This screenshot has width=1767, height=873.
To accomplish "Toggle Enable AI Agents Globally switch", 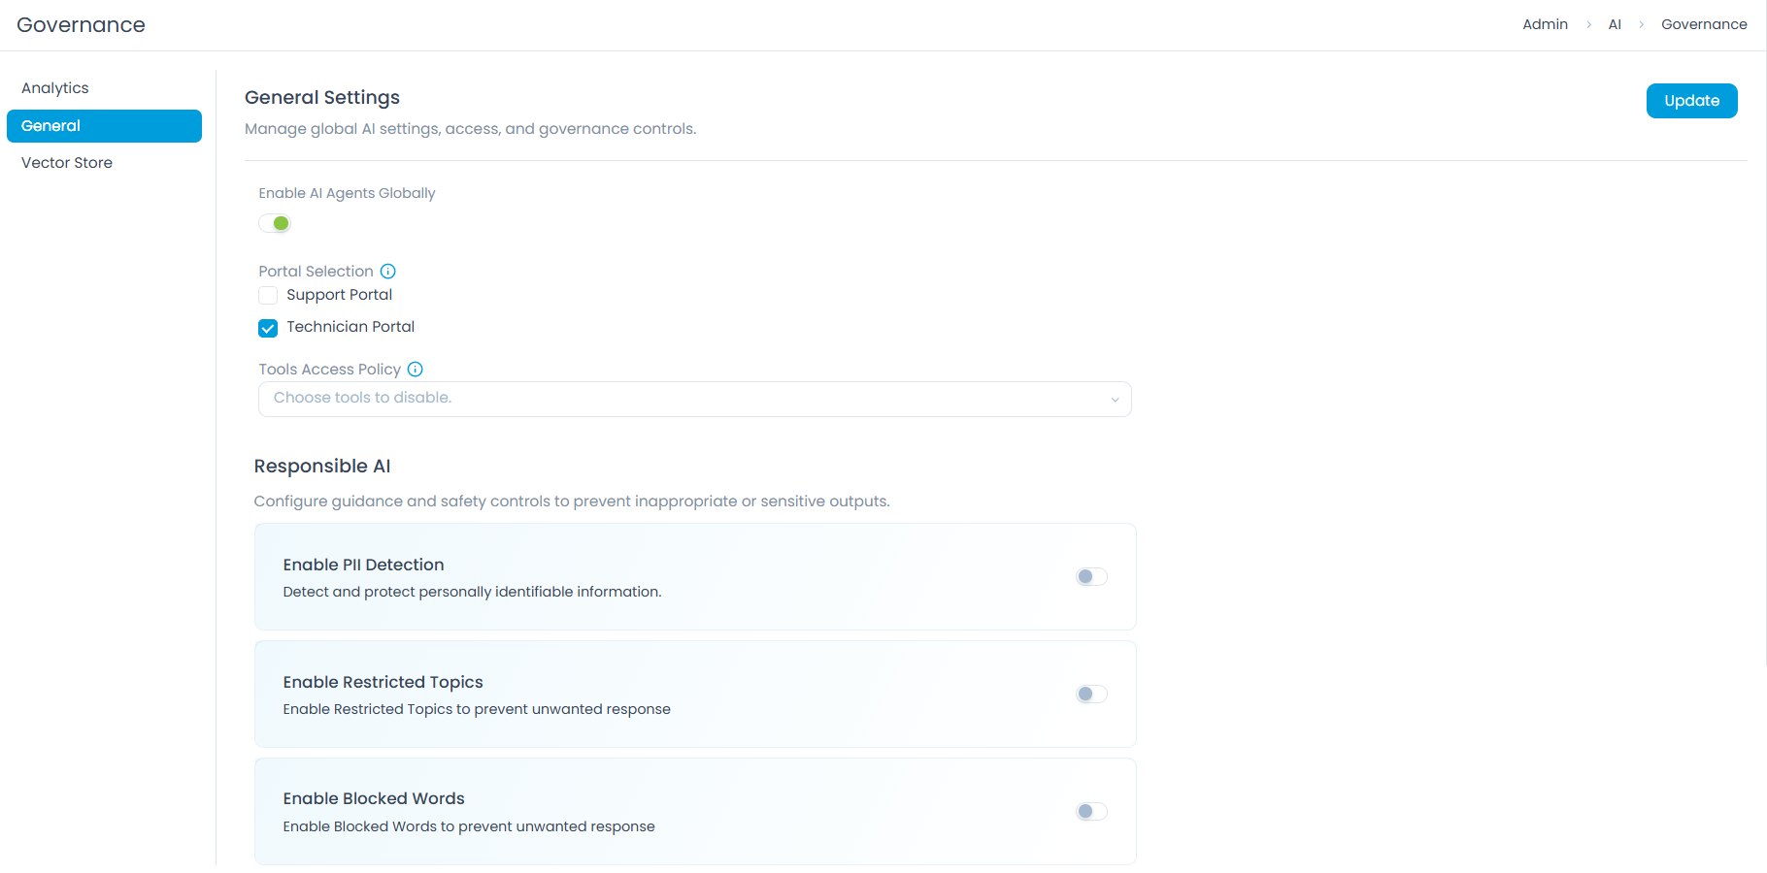I will point(275,224).
